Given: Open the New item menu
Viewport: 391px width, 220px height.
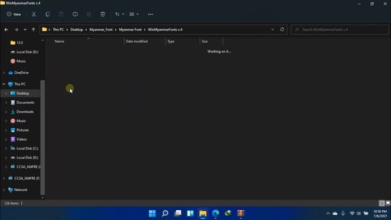Looking at the screenshot, I should (13, 14).
